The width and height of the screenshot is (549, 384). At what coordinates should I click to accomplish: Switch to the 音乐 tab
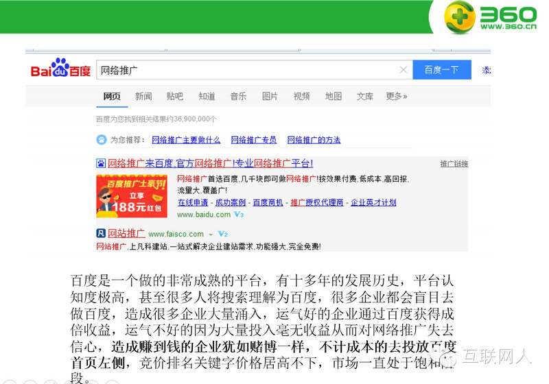[x=238, y=96]
